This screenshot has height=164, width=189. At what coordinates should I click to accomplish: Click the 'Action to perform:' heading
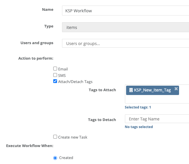point(36,58)
